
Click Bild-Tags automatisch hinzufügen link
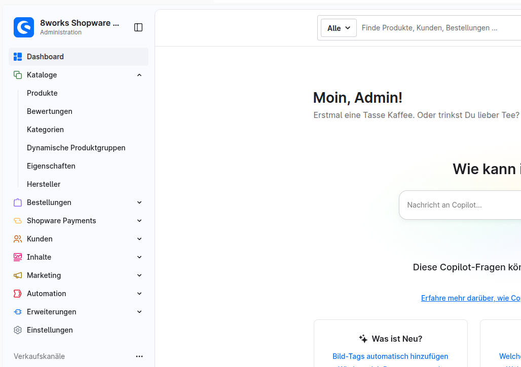click(x=390, y=356)
